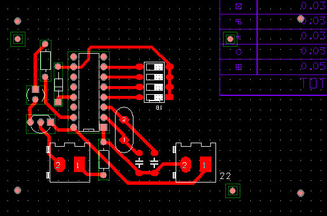327x216 pixels.
Task: Click the 22 reference label
Action: click(225, 176)
